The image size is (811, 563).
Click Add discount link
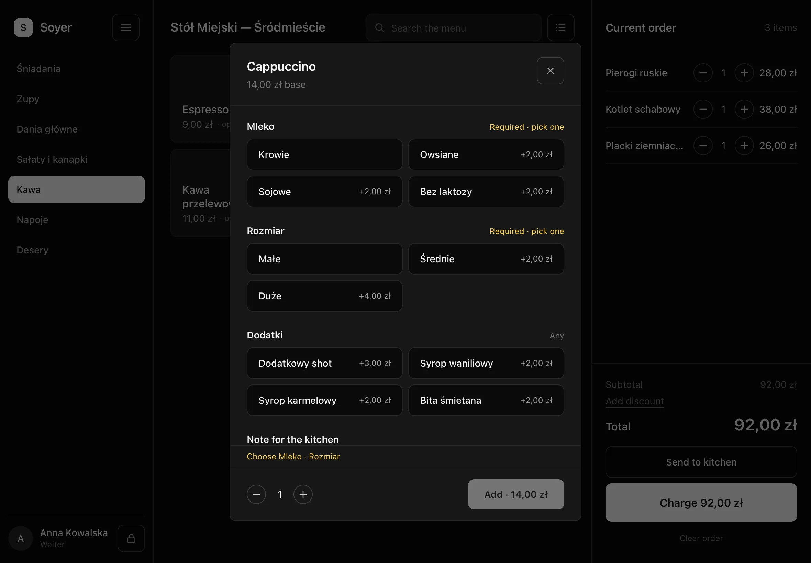point(634,401)
